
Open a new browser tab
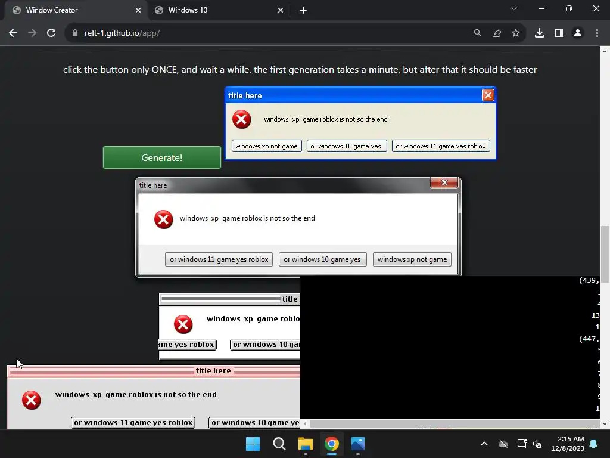click(x=303, y=10)
